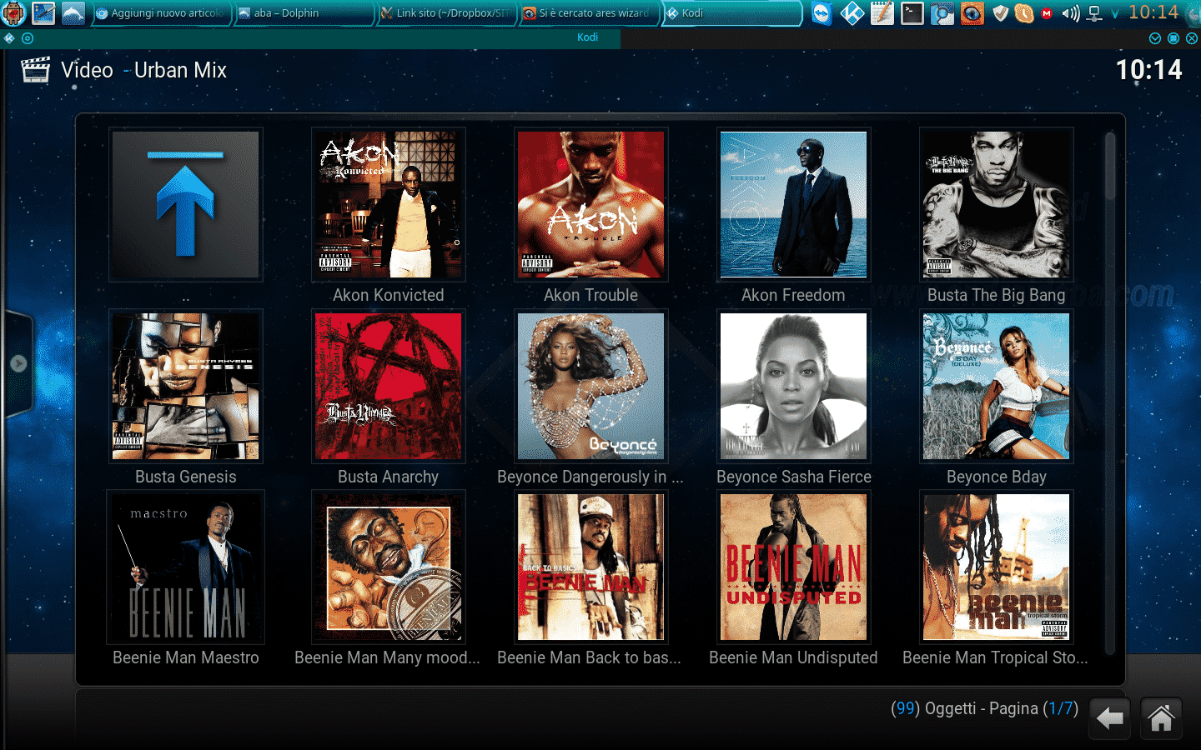Launch Dolphin file manager from panel

[x=73, y=12]
